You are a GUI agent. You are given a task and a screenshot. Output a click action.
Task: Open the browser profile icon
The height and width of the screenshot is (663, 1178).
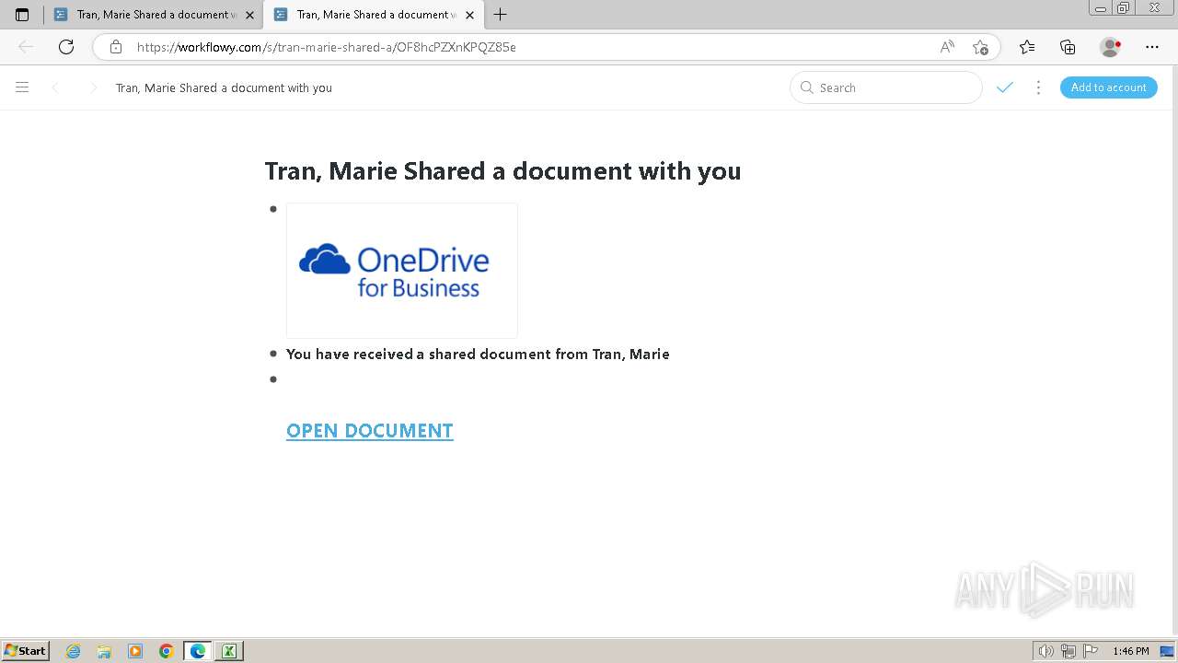click(x=1110, y=47)
